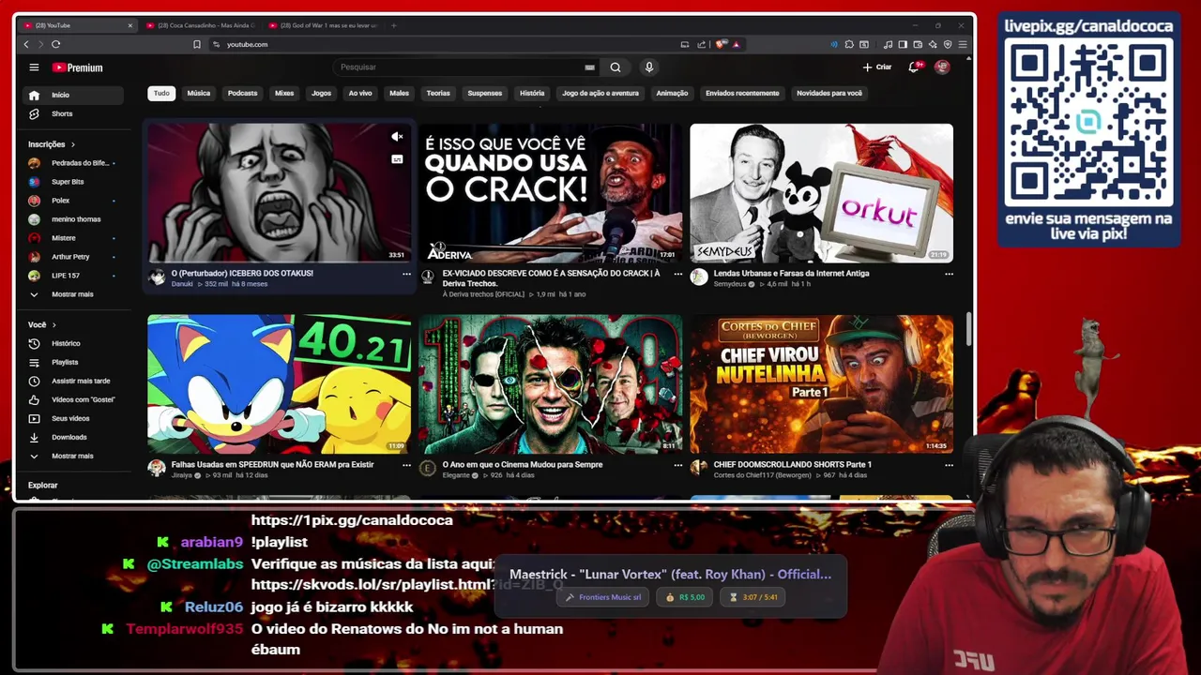Open Vídeos com "Gostei" in sidebar
This screenshot has height=675, width=1201.
pos(73,399)
